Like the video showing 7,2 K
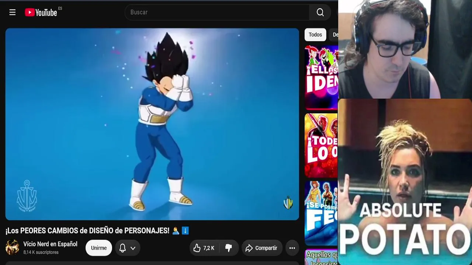 point(204,248)
